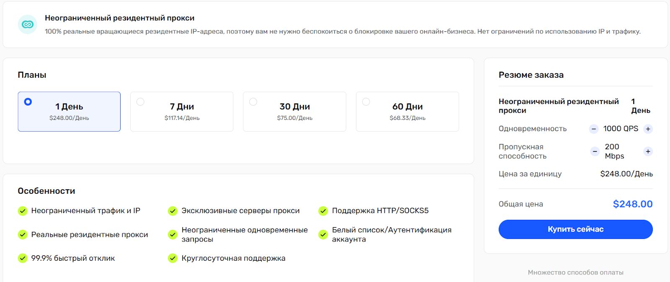The image size is (670, 282).
Task: Choose the 7 Дни plan radio button
Action: pos(141,102)
